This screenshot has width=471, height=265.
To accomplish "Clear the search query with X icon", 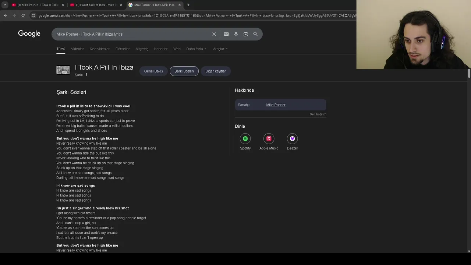I will point(214,34).
